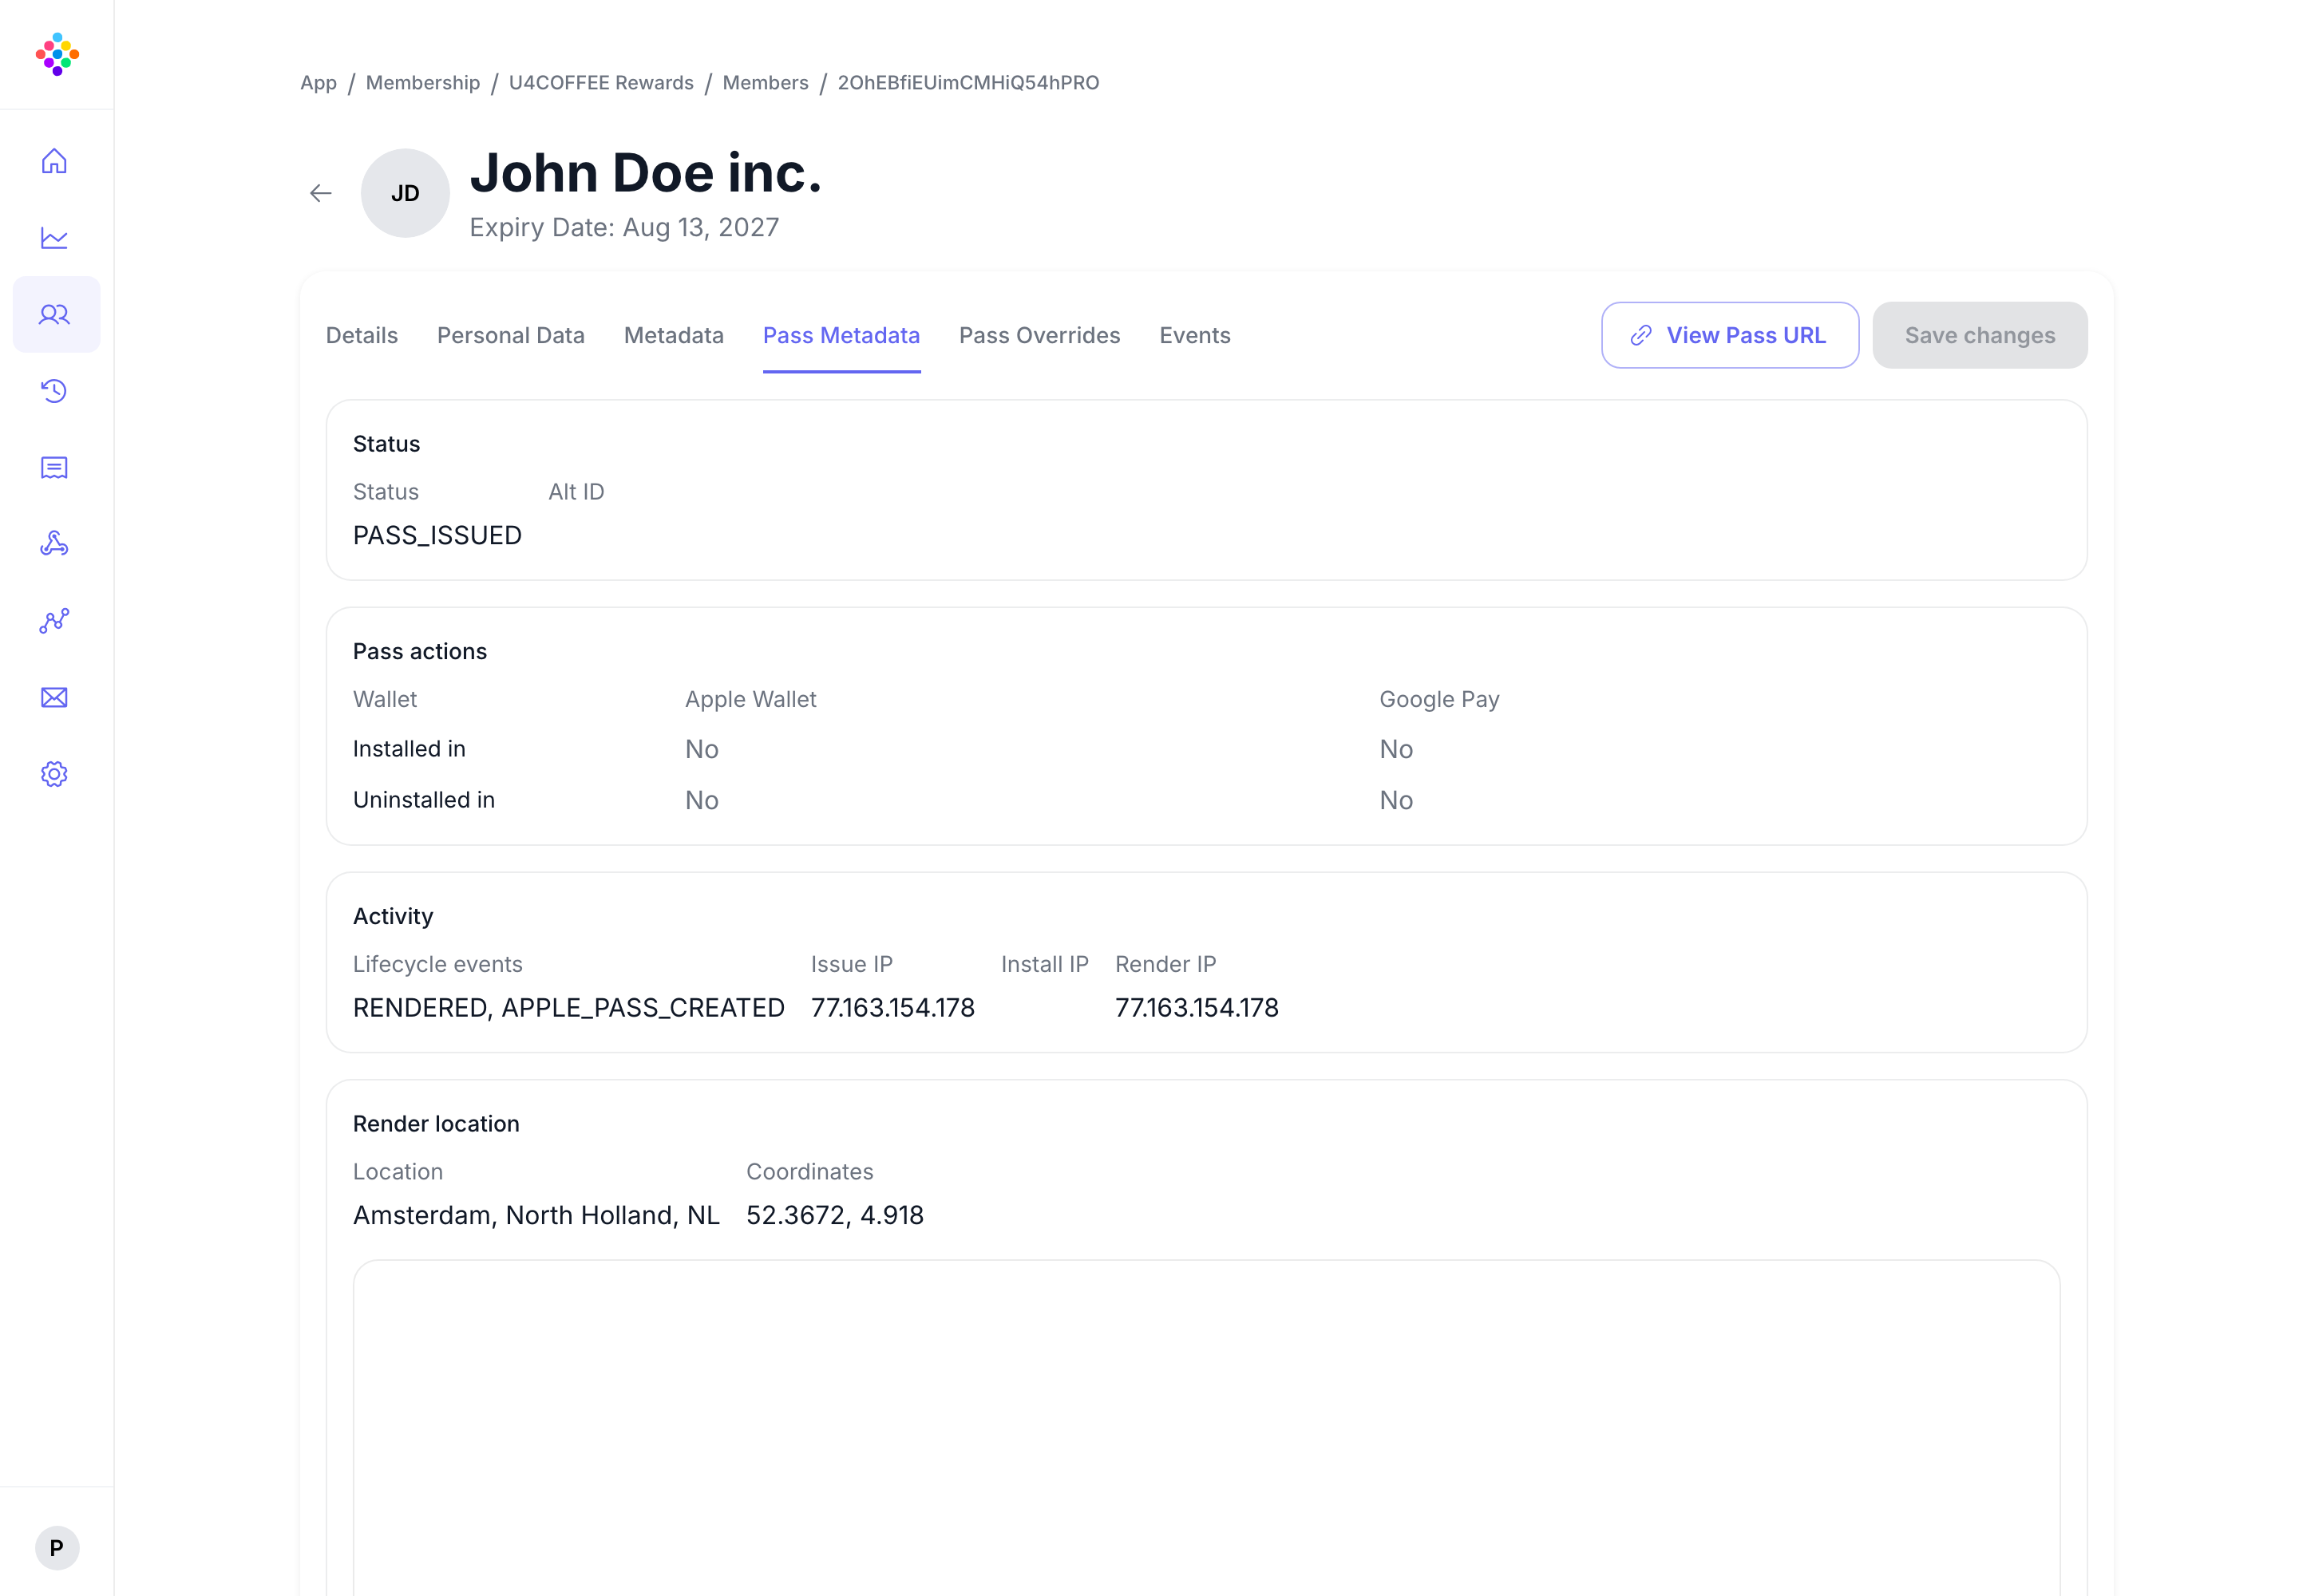
Task: Click the Pass actions section title
Action: [420, 651]
